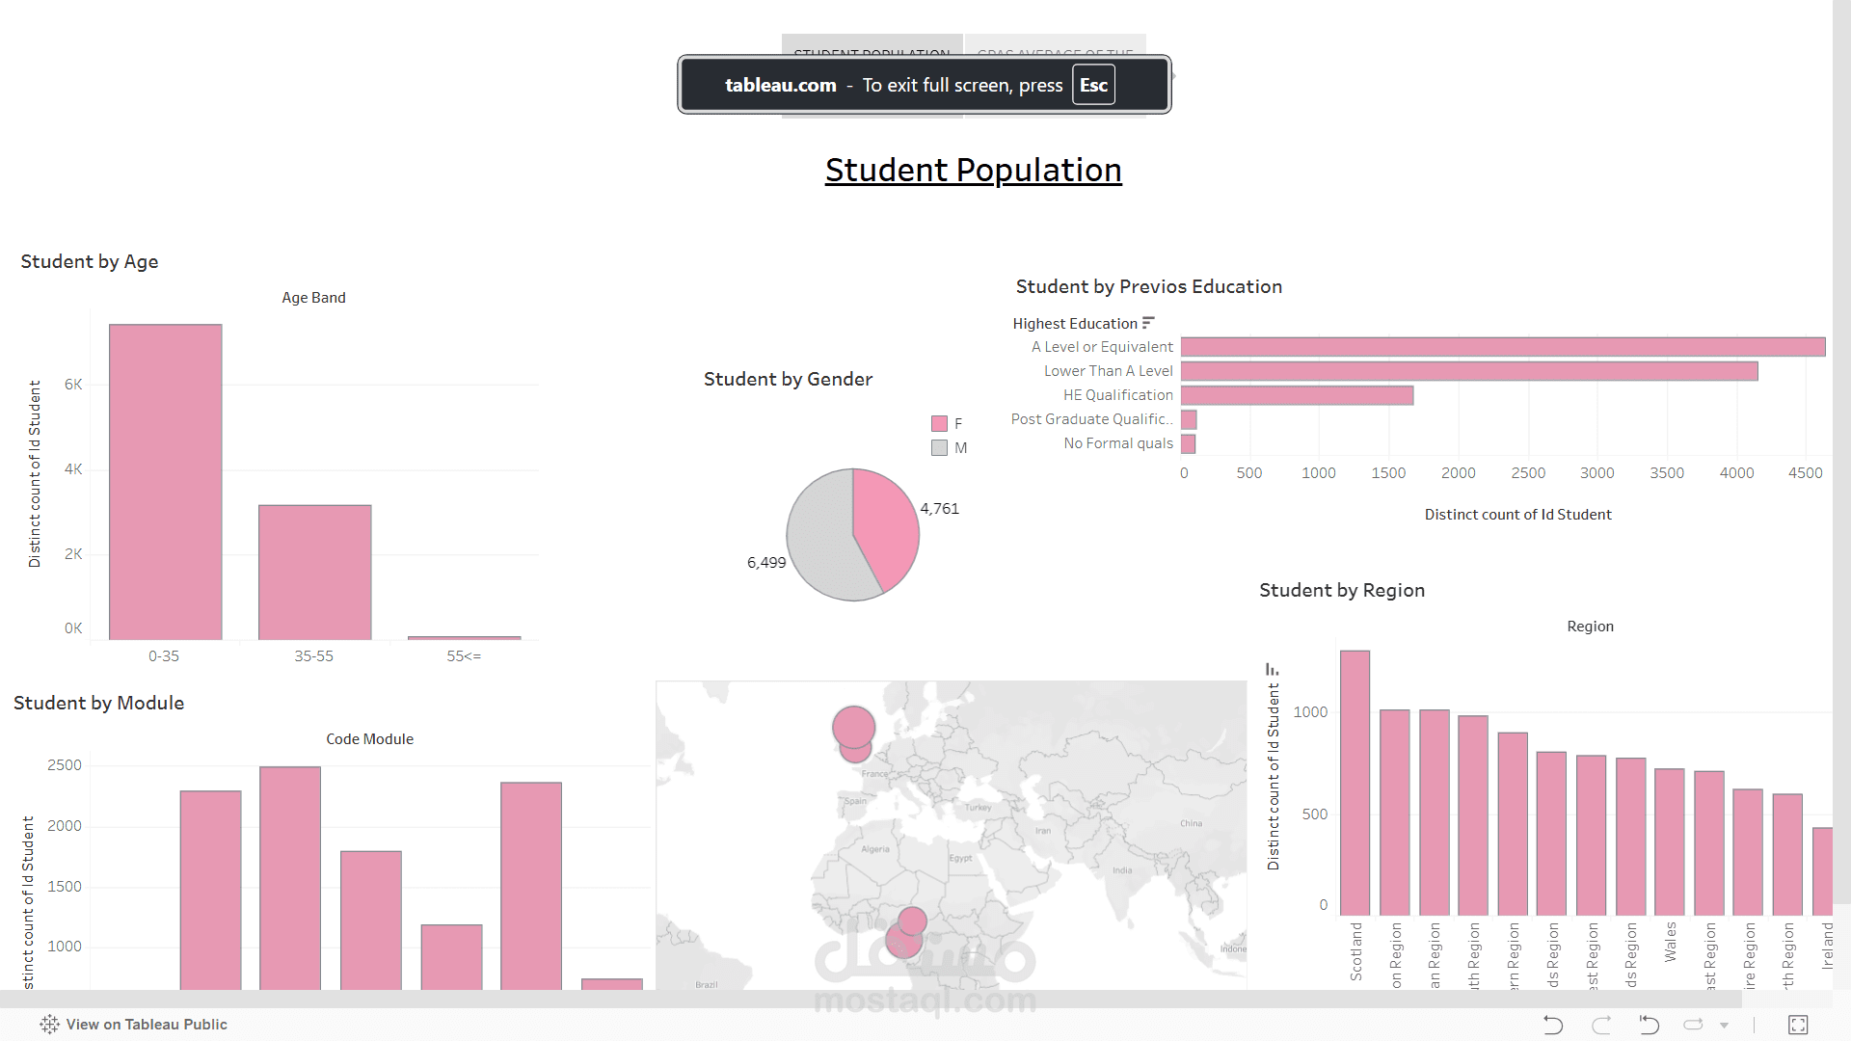Click the sort icon on Region chart axis
The width and height of the screenshot is (1851, 1041).
pos(1272,669)
